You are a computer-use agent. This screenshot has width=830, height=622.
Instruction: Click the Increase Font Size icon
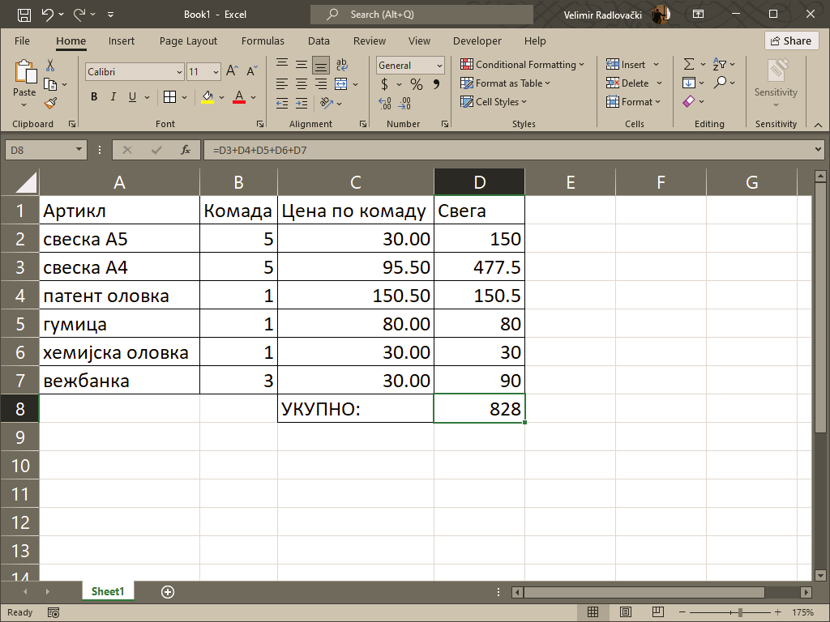coord(232,72)
